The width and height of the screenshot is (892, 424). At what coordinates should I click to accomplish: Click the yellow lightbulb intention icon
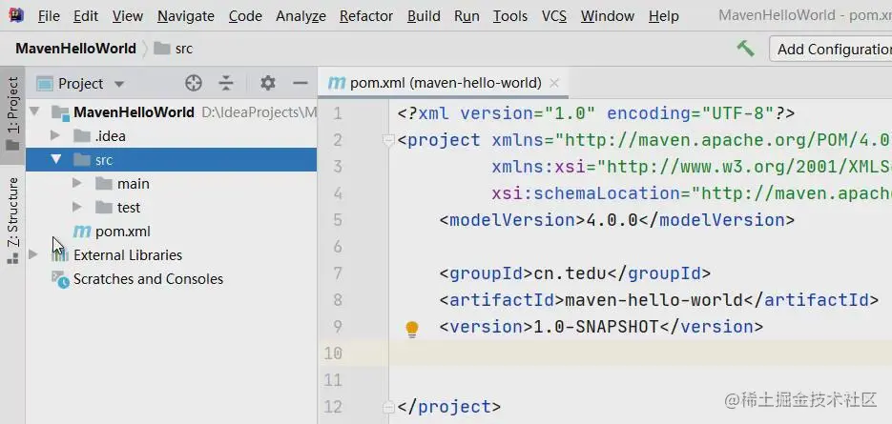[412, 329]
